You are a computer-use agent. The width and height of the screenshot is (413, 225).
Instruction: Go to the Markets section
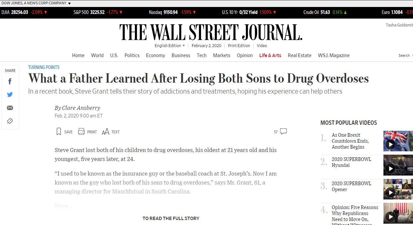[x=222, y=55]
